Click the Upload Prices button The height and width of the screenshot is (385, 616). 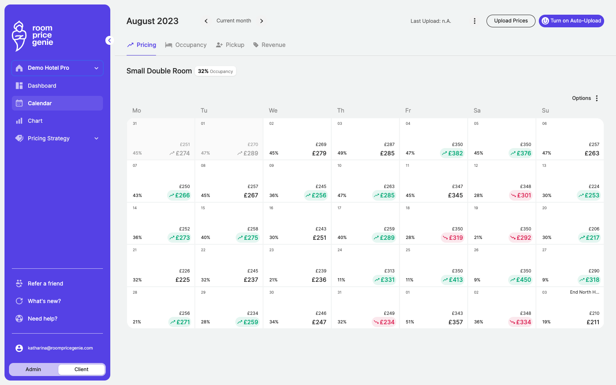(x=511, y=21)
